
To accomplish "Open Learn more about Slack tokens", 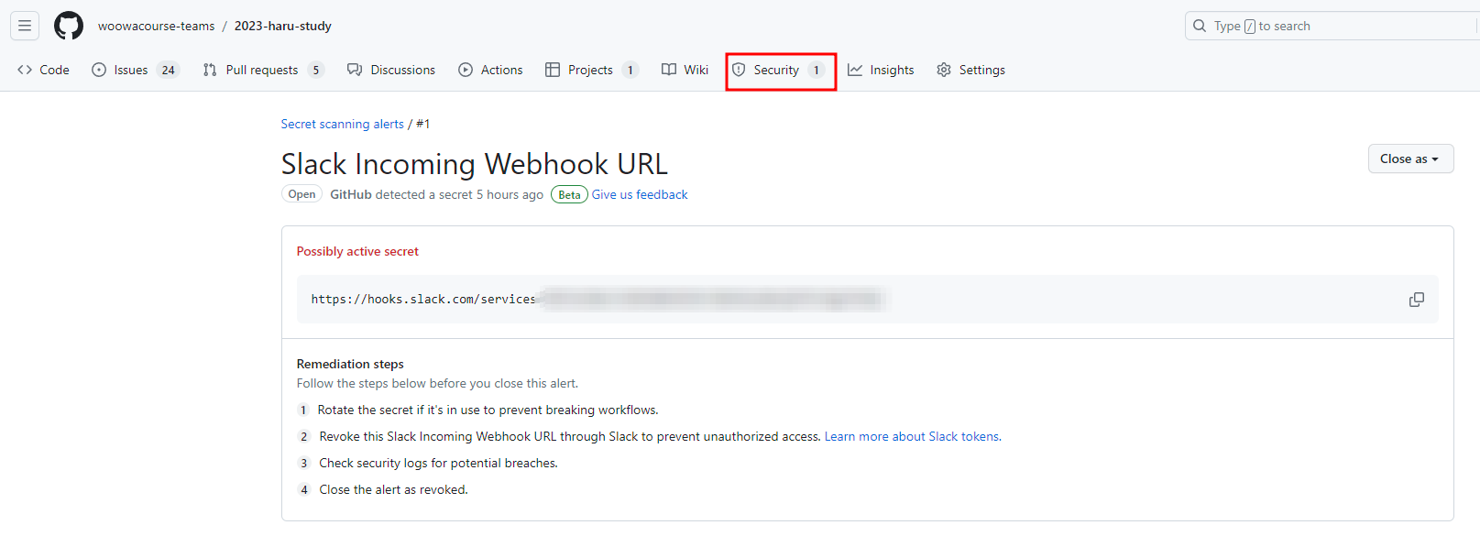I will [x=912, y=436].
